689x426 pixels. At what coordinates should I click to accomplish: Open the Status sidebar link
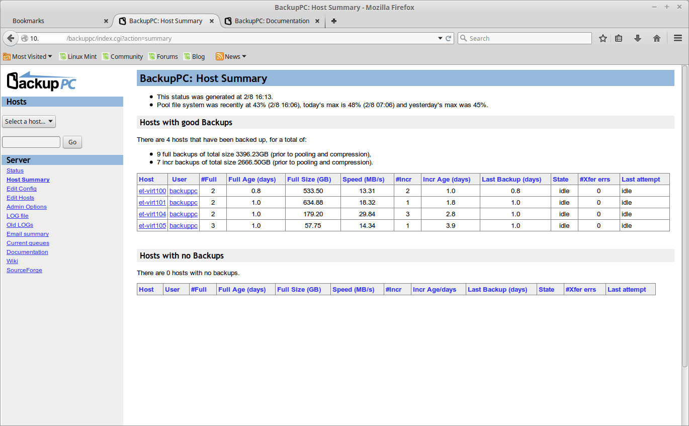[x=15, y=171]
